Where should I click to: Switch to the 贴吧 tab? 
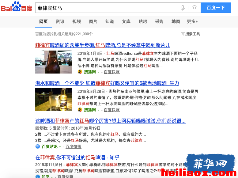click(143, 21)
